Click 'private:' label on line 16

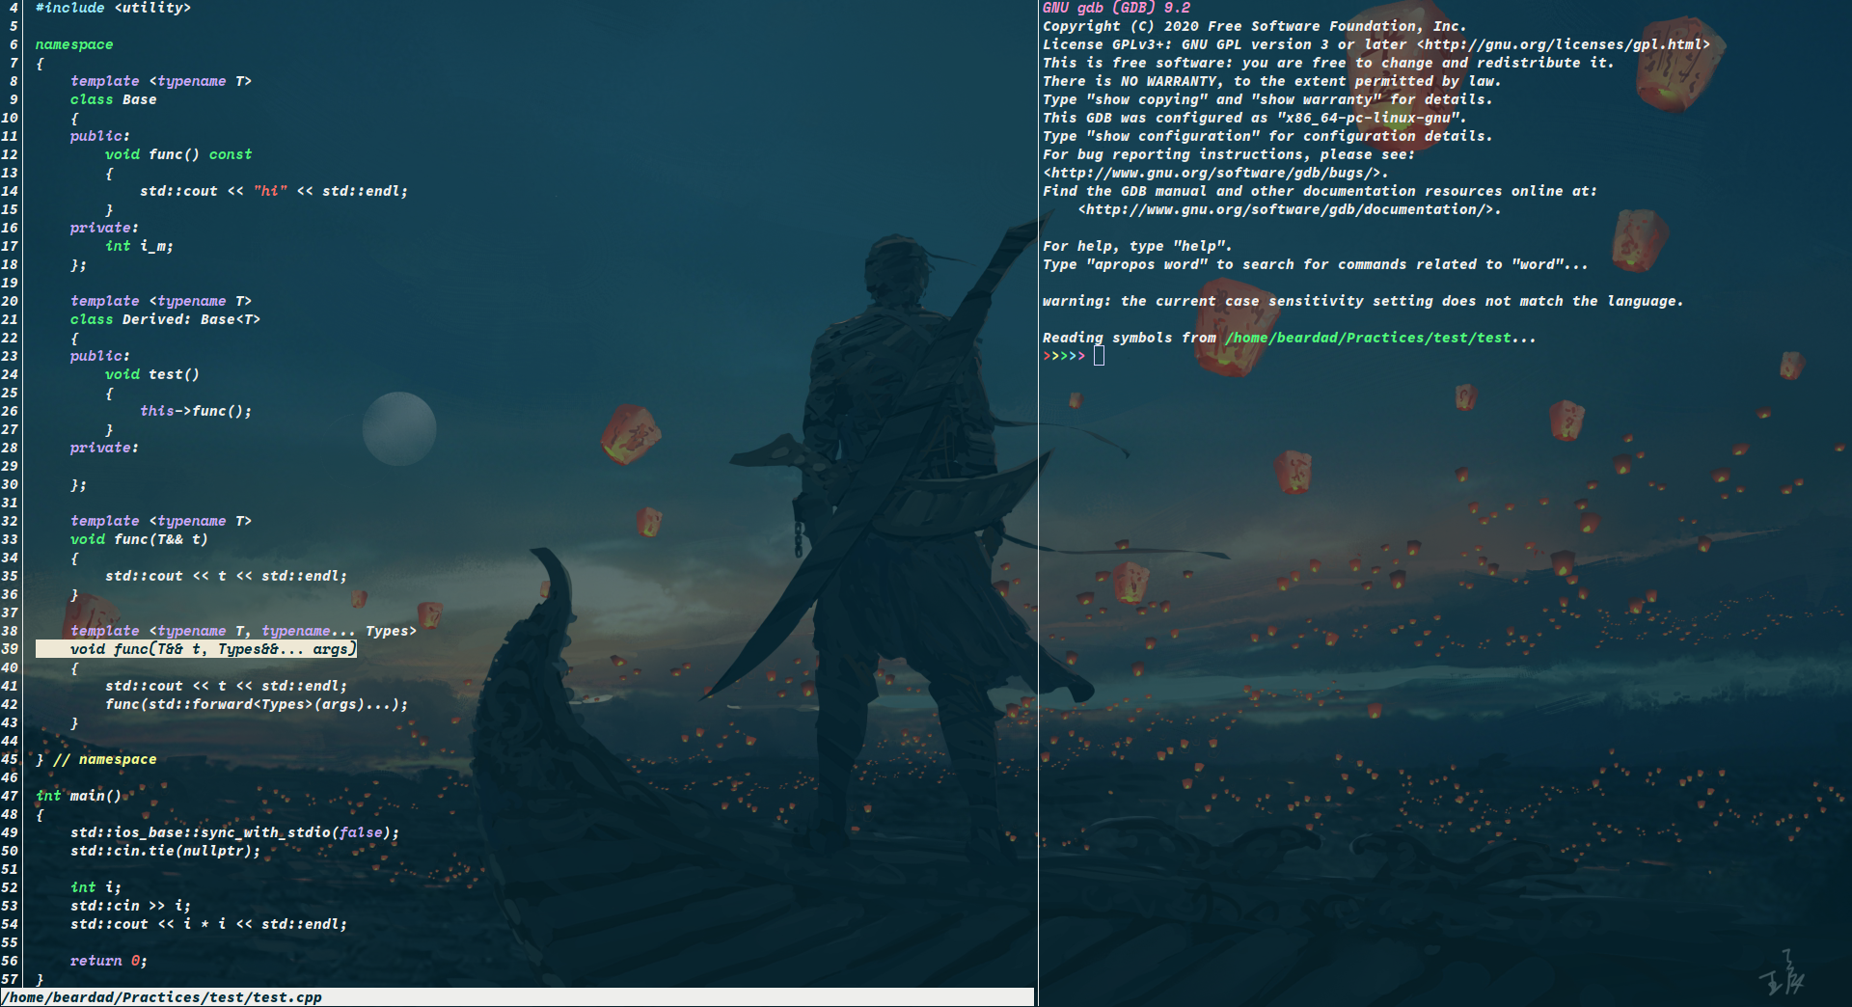click(x=104, y=228)
